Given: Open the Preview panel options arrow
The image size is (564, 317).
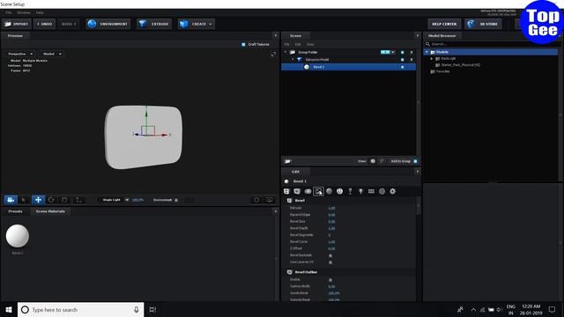Looking at the screenshot, I should (276, 35).
